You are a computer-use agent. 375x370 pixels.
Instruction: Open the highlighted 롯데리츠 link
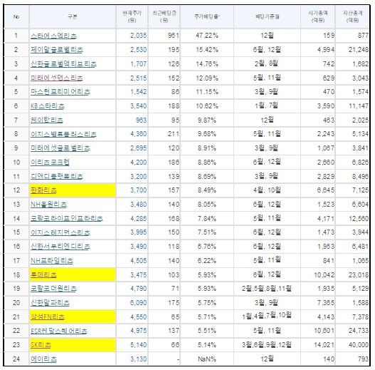click(43, 275)
